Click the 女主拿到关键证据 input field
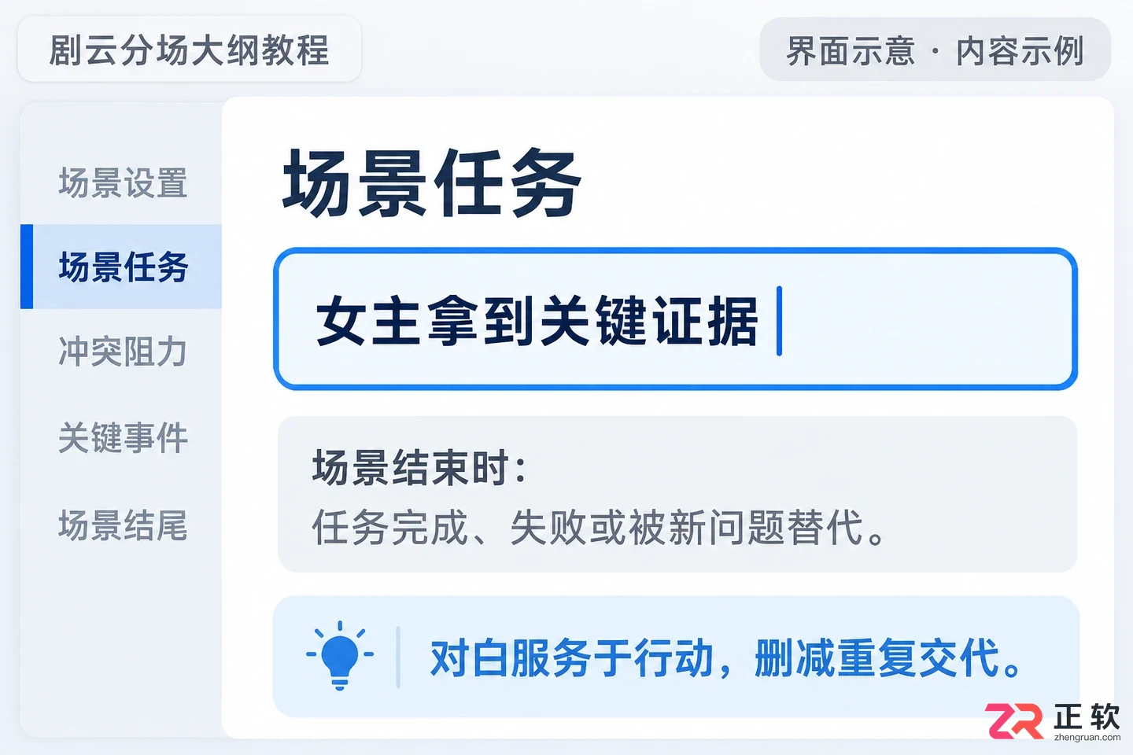 pos(675,319)
